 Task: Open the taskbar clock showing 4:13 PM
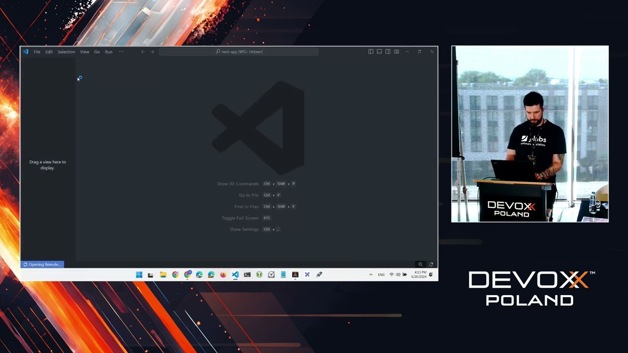click(420, 275)
